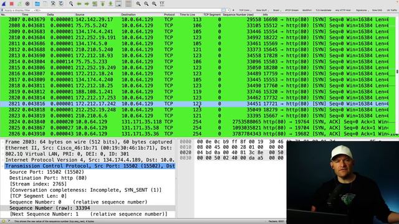
Task: Click the display filter bookmark icon
Action: coord(2,10)
